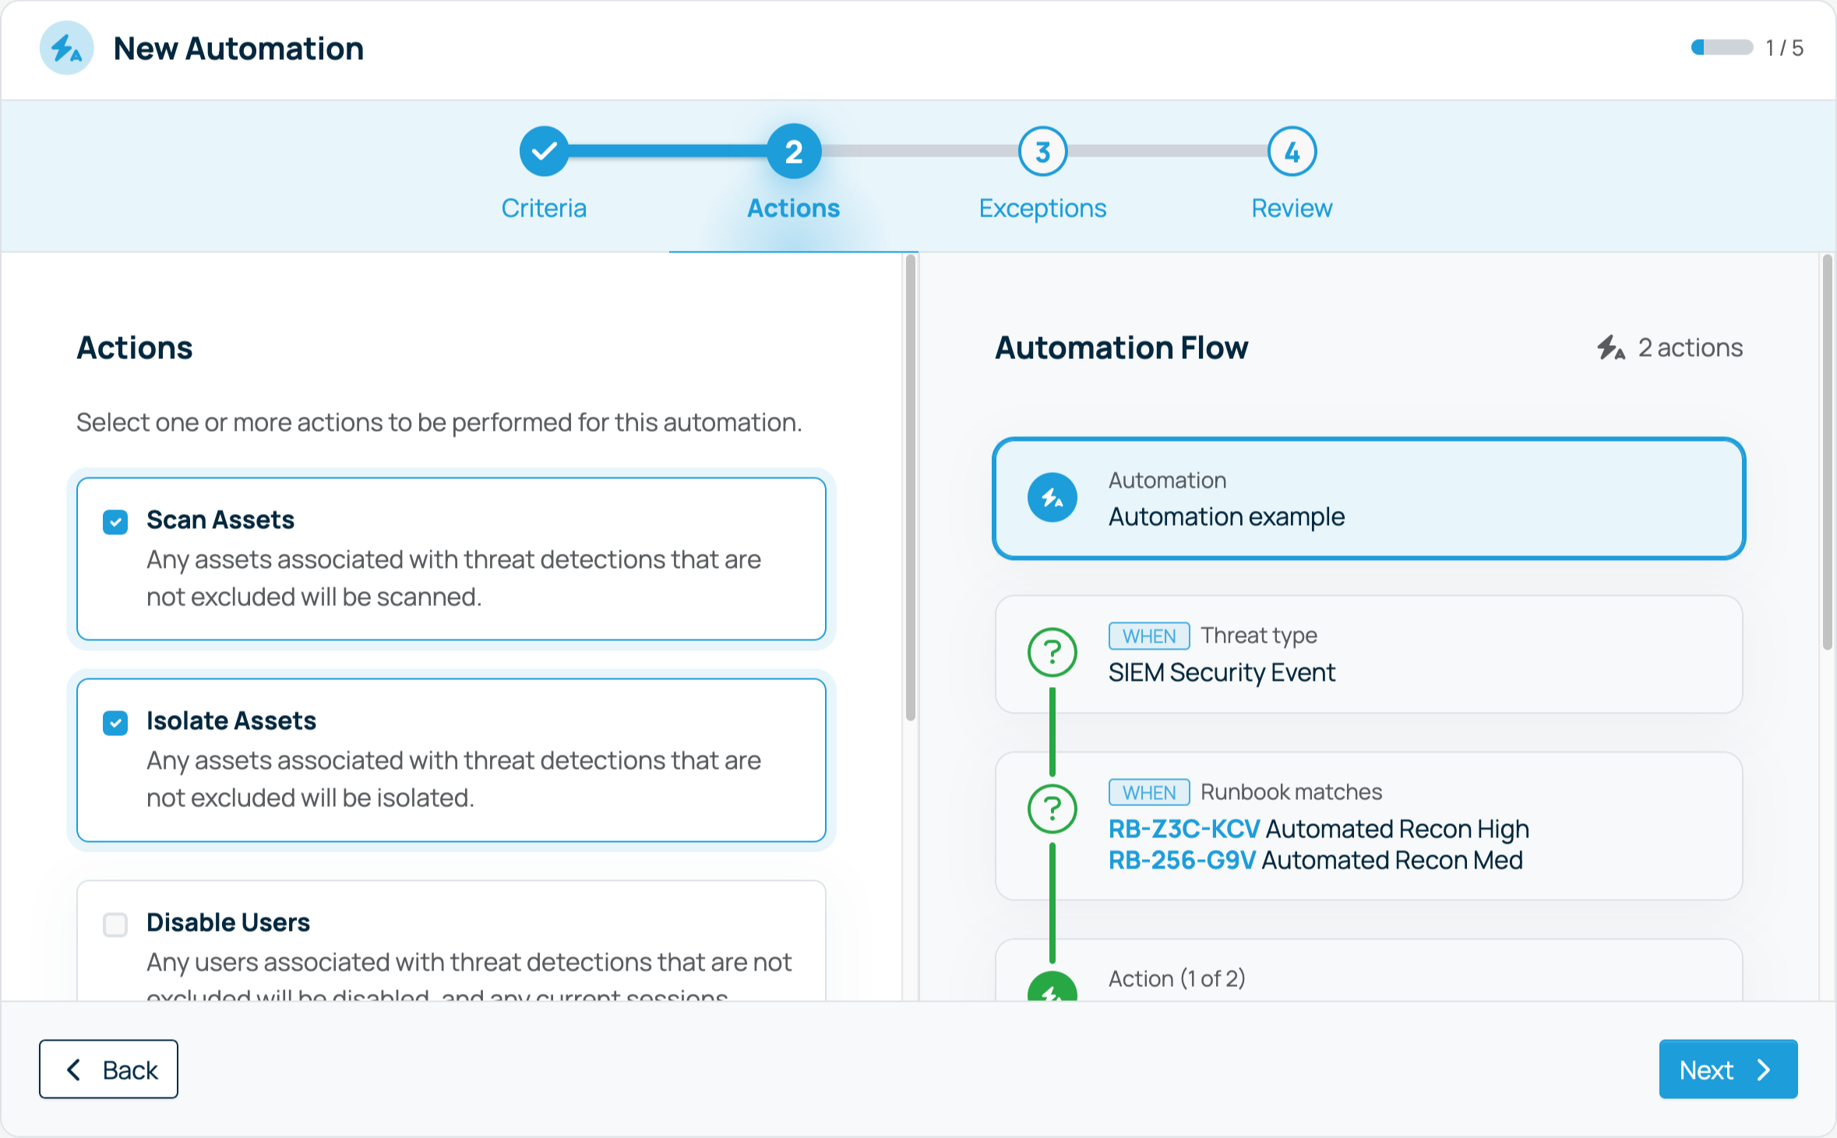Uncheck the Isolate Assets checkbox
Screen dimensions: 1837x1138
[x=115, y=722]
